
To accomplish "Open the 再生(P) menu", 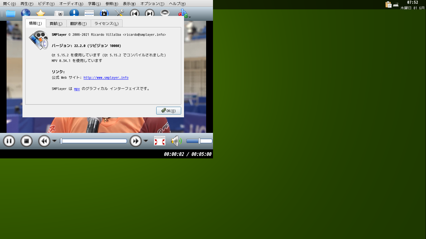I will [27, 4].
